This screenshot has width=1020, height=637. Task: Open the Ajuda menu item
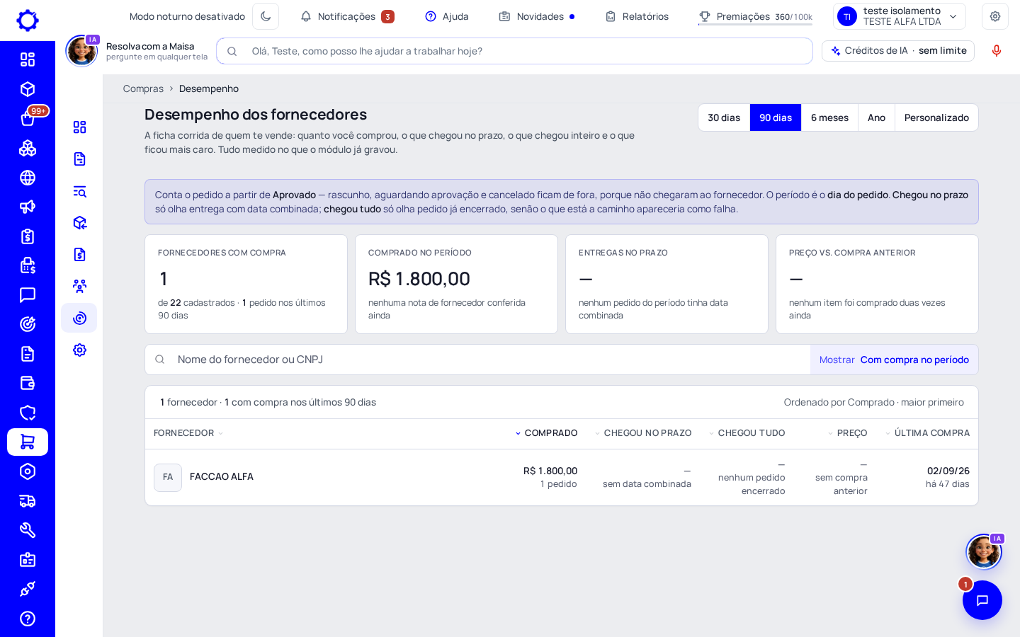(447, 16)
